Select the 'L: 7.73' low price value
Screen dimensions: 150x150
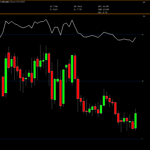point(78,10)
